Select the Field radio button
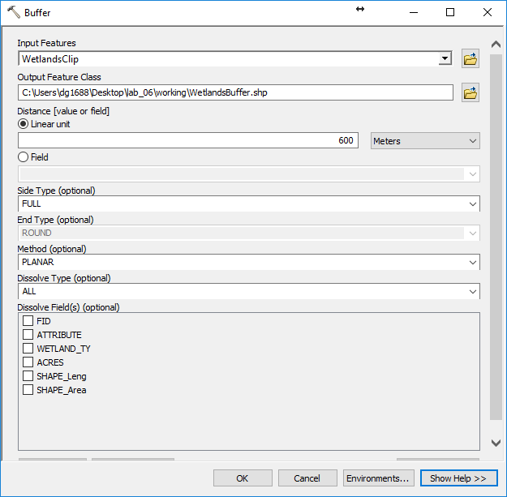Screen dimensions: 507x497 (23, 157)
